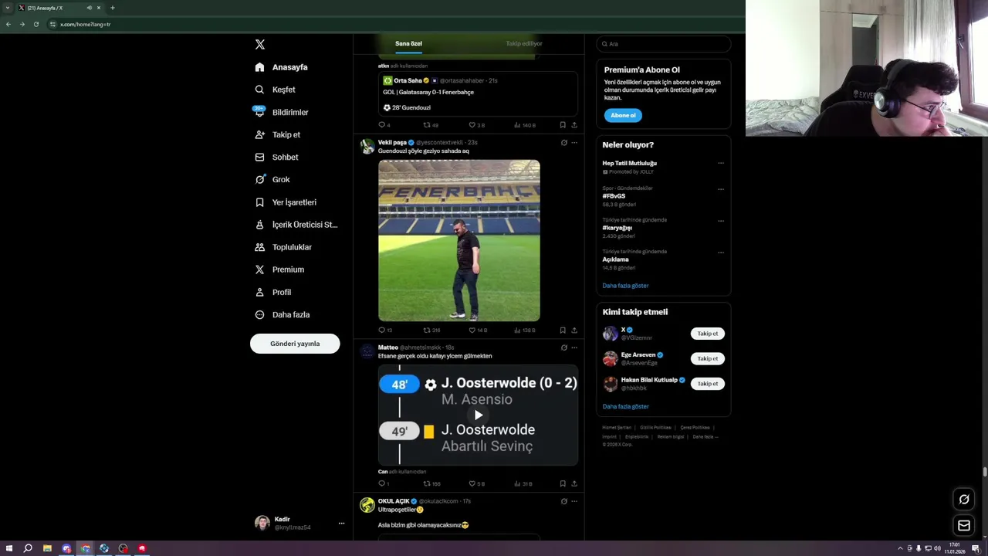Click Abone ol premium button

pyautogui.click(x=623, y=116)
